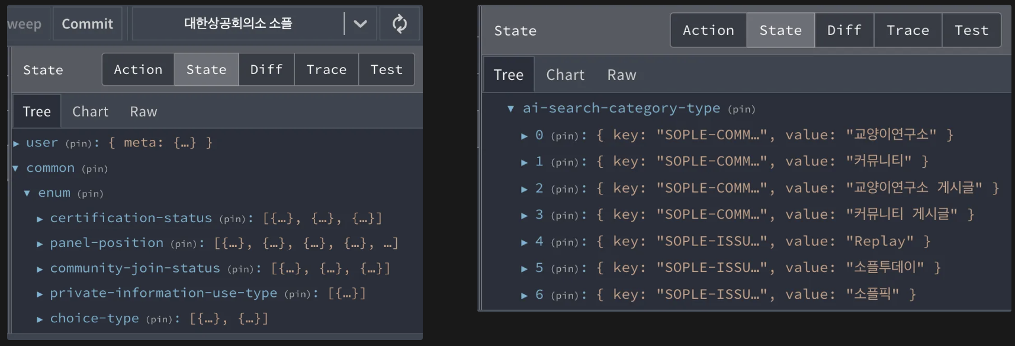Switch to Chart view in left panel
The width and height of the screenshot is (1015, 346).
91,111
